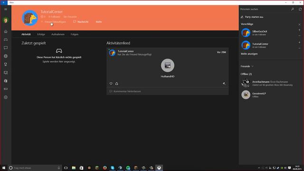The image size is (304, 171).
Task: Click the Cortana search box in taskbar
Action: pyautogui.click(x=35, y=168)
